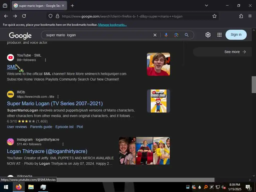Go back to previous page

coord(6,16)
